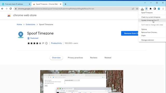Click the Spoof Timezone location pin logo

[21, 35]
